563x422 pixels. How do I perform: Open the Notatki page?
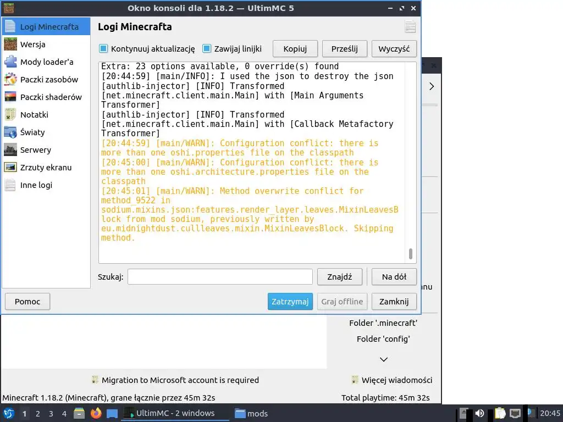46,115
